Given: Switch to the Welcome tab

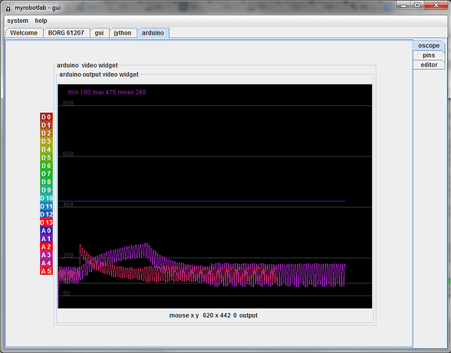Looking at the screenshot, I should [x=24, y=33].
